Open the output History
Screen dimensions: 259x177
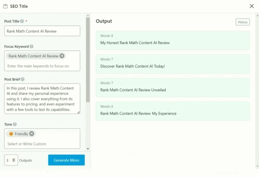click(243, 22)
